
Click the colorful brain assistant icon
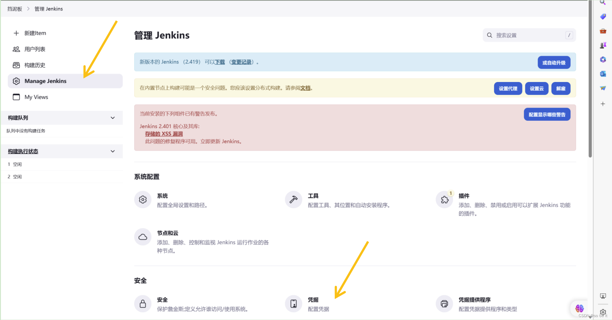pyautogui.click(x=579, y=308)
